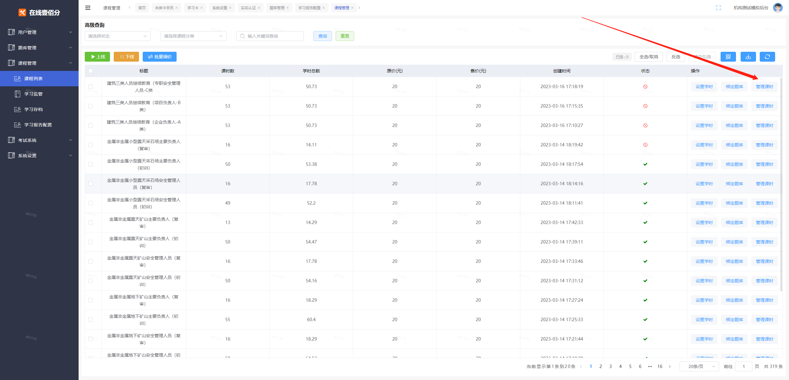Check the 露天采石场安全管理人员(初训) row
This screenshot has height=380, width=789.
(x=91, y=203)
